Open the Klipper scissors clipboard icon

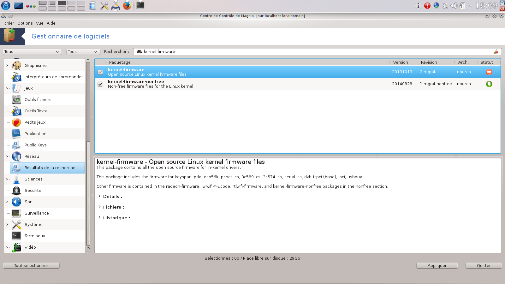(x=445, y=6)
